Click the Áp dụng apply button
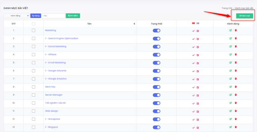The height and width of the screenshot is (132, 257). tap(36, 16)
